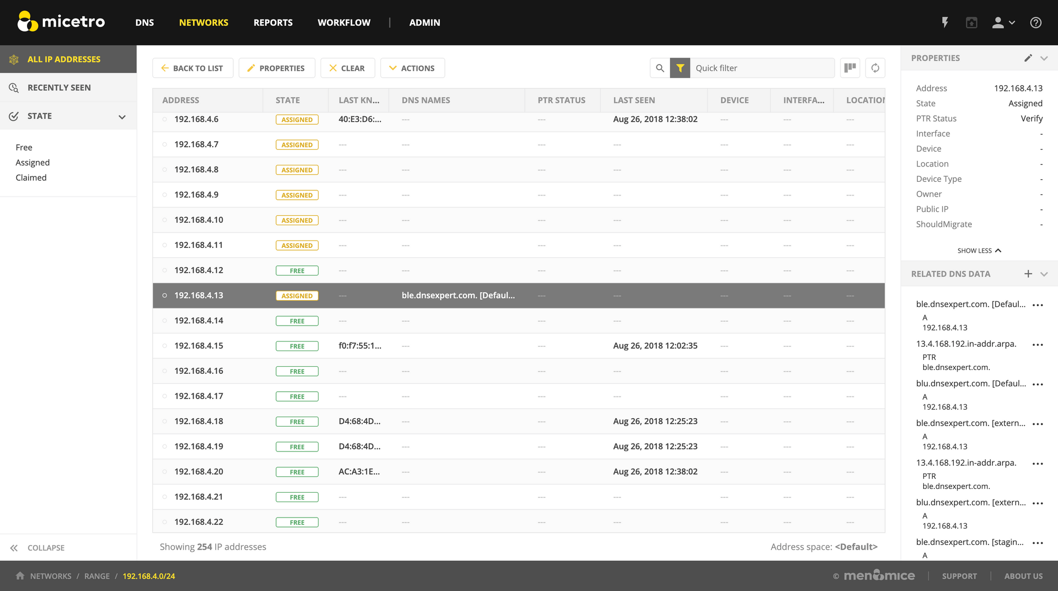Click ASSIGNED badge of 192.168.4.9

(x=297, y=195)
